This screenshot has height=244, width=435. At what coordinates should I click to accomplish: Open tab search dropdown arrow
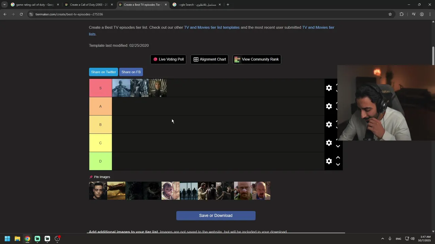click(4, 5)
